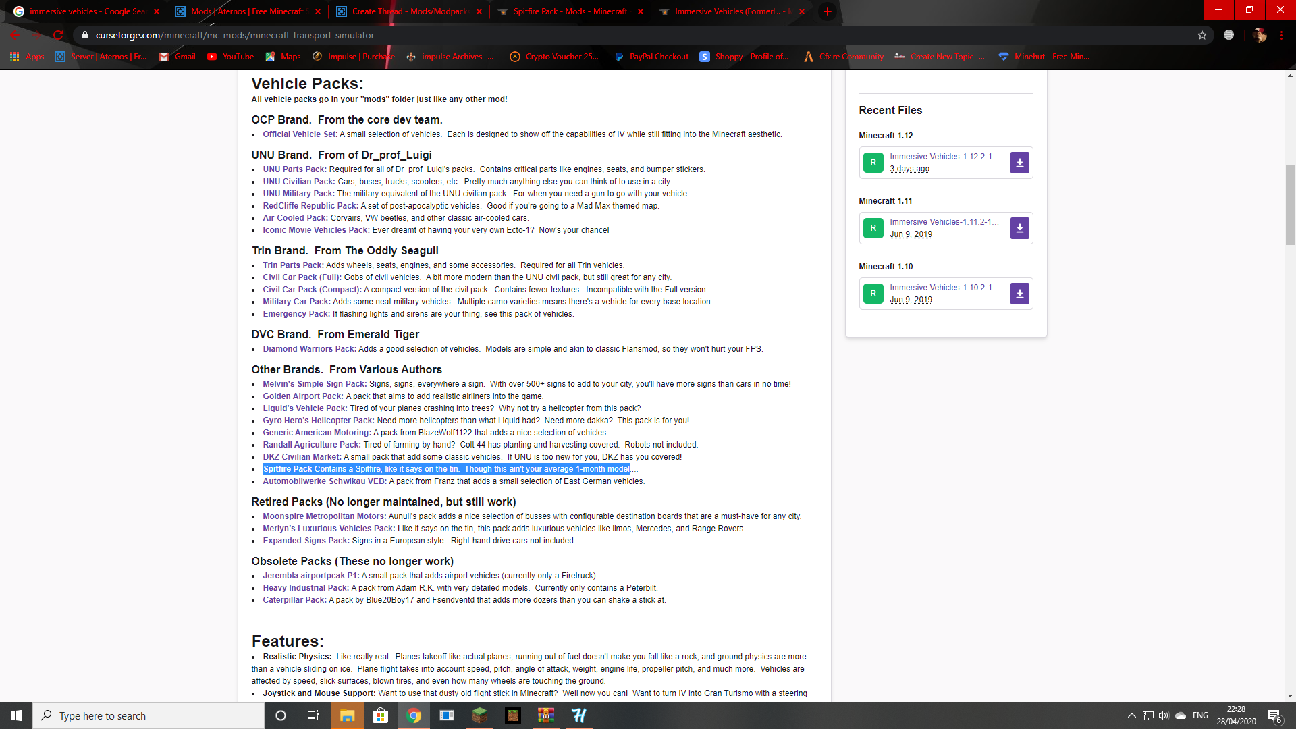Open Crypto Voucher bookmark
Viewport: 1296px width, 729px height.
[x=554, y=57]
